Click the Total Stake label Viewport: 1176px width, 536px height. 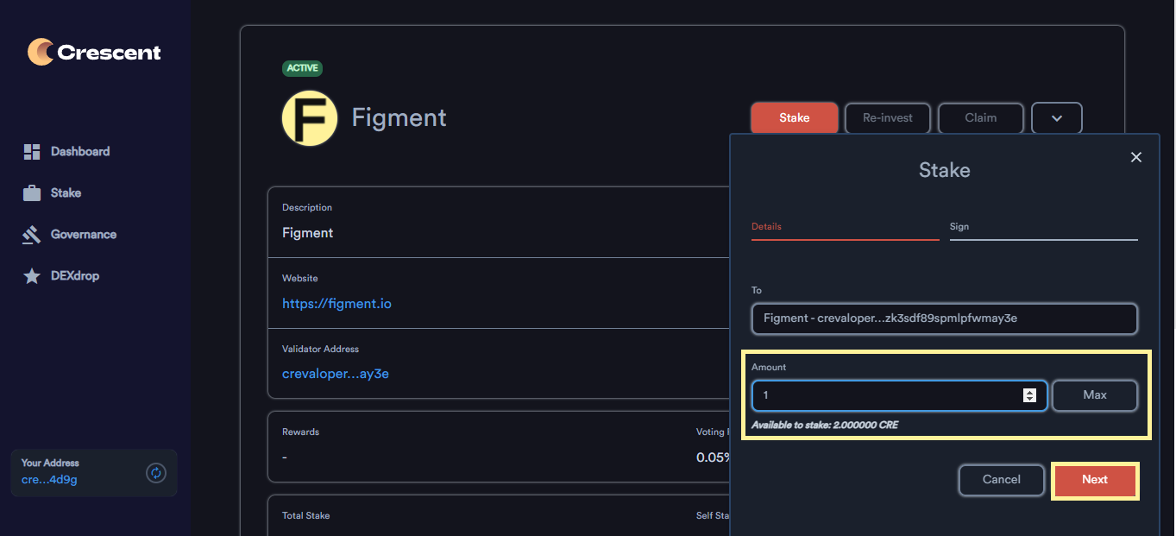[x=305, y=515]
